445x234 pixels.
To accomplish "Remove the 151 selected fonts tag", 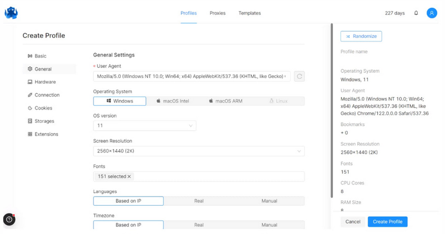I will coord(129,176).
